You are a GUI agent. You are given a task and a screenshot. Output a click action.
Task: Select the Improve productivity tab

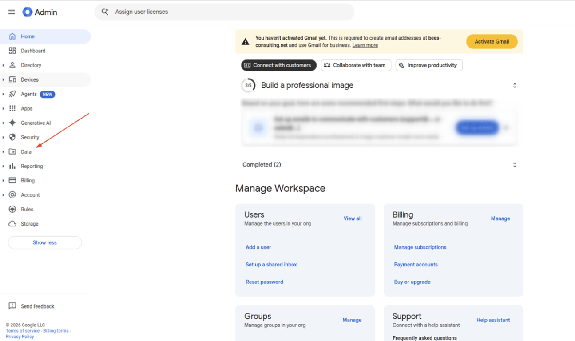[x=429, y=65]
